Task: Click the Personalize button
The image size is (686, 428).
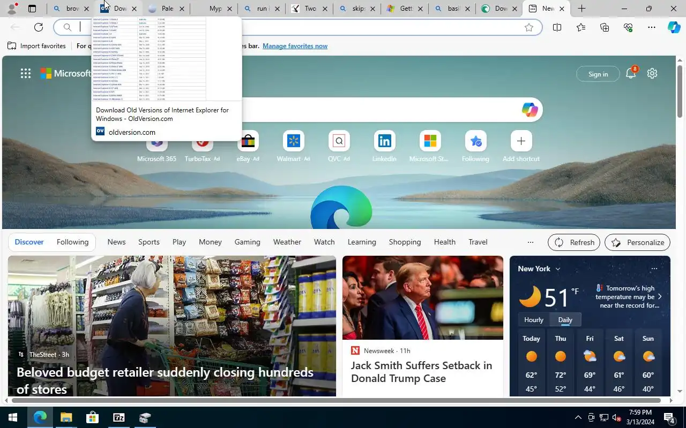Action: pyautogui.click(x=637, y=242)
